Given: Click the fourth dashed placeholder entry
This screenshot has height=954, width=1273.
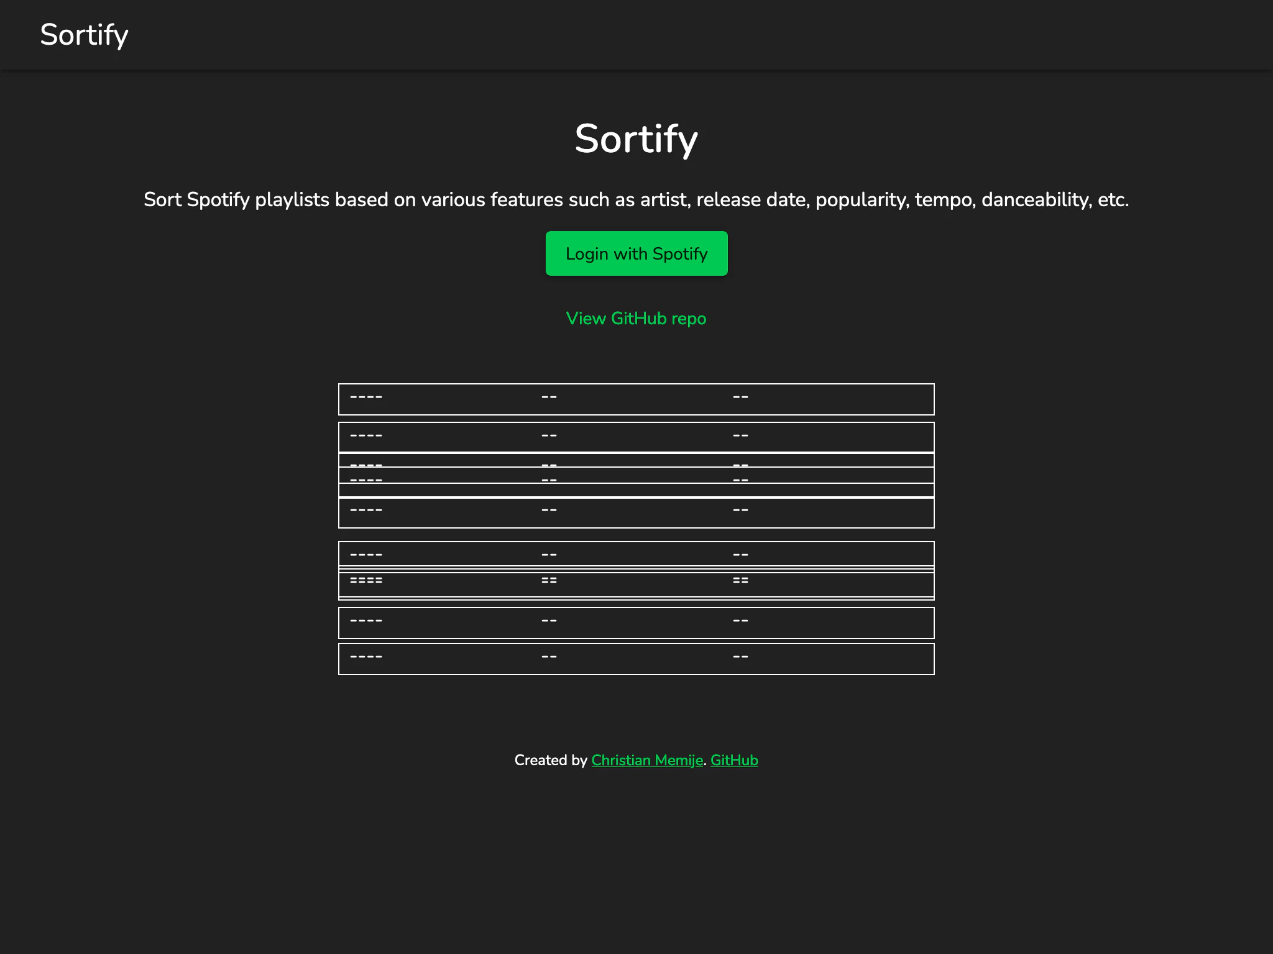Looking at the screenshot, I should pyautogui.click(x=636, y=479).
